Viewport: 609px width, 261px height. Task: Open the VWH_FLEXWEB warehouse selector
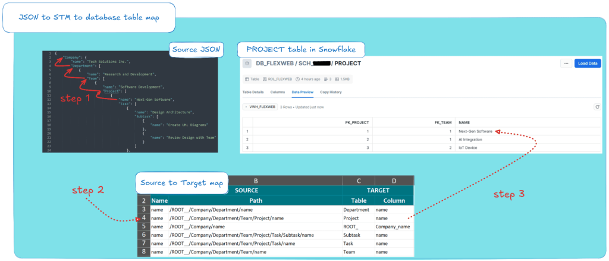point(259,107)
